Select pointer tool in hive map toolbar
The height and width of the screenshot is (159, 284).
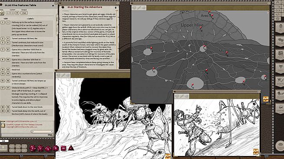134,8
